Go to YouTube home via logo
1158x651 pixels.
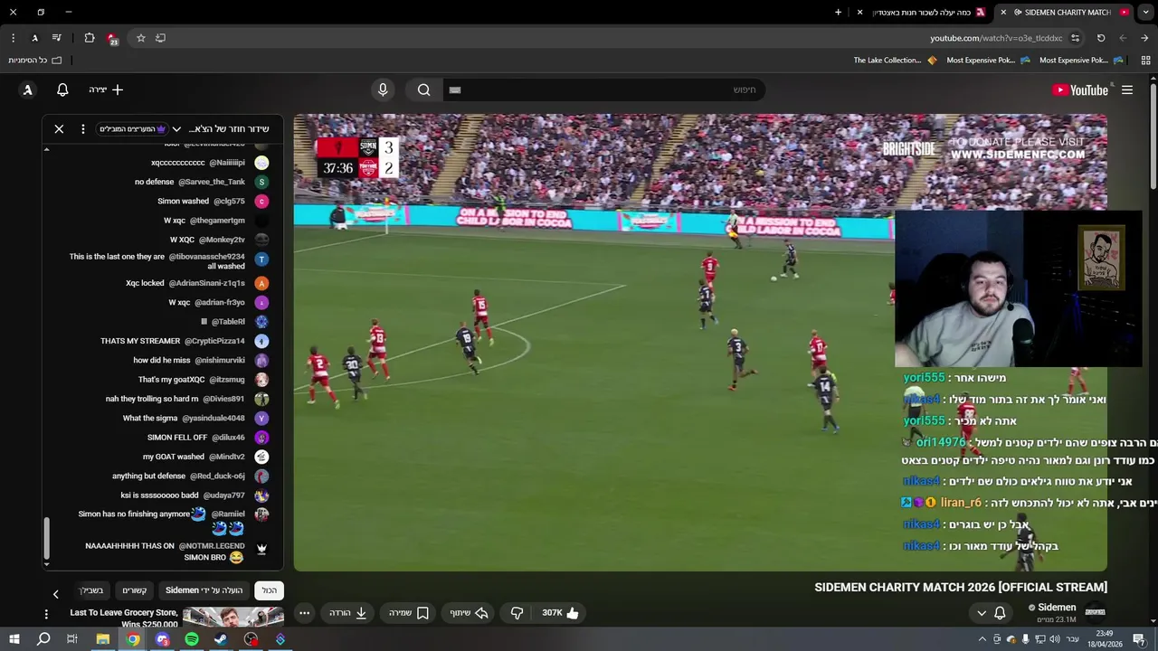1080,90
